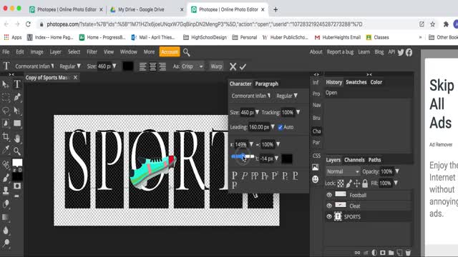Screen dimensions: 458x257
Task: Add a layer mask
Action: [383, 252]
